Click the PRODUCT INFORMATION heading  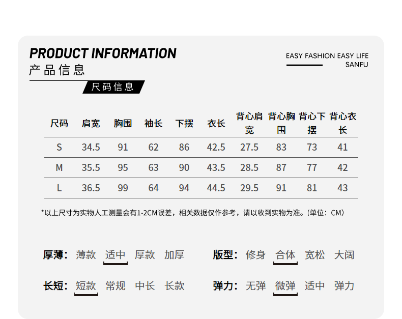[x=103, y=53]
